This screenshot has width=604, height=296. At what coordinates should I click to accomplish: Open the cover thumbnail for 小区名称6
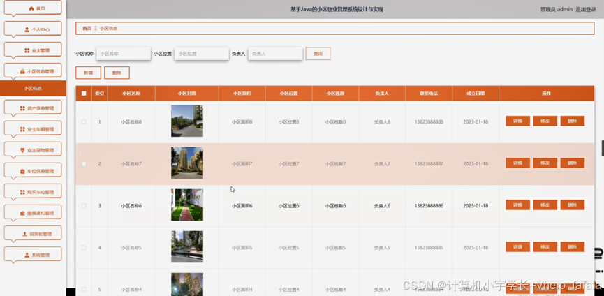click(x=187, y=205)
